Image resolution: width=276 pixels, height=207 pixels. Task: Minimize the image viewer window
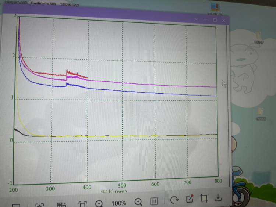[x=205, y=19]
